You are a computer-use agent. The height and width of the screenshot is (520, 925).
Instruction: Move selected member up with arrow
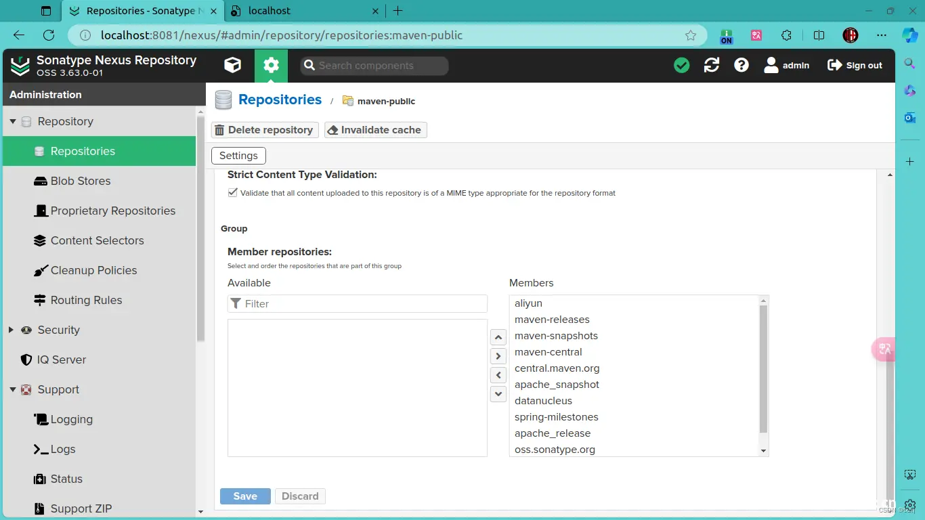click(498, 337)
